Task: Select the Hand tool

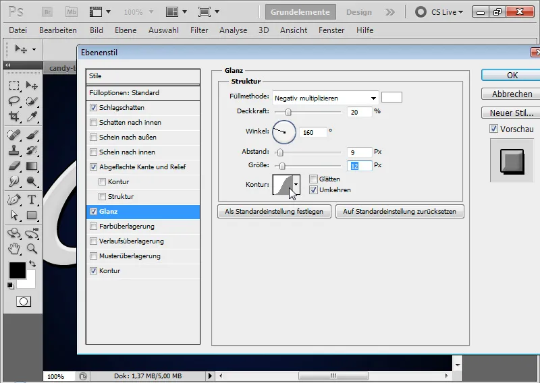Action: [13, 248]
